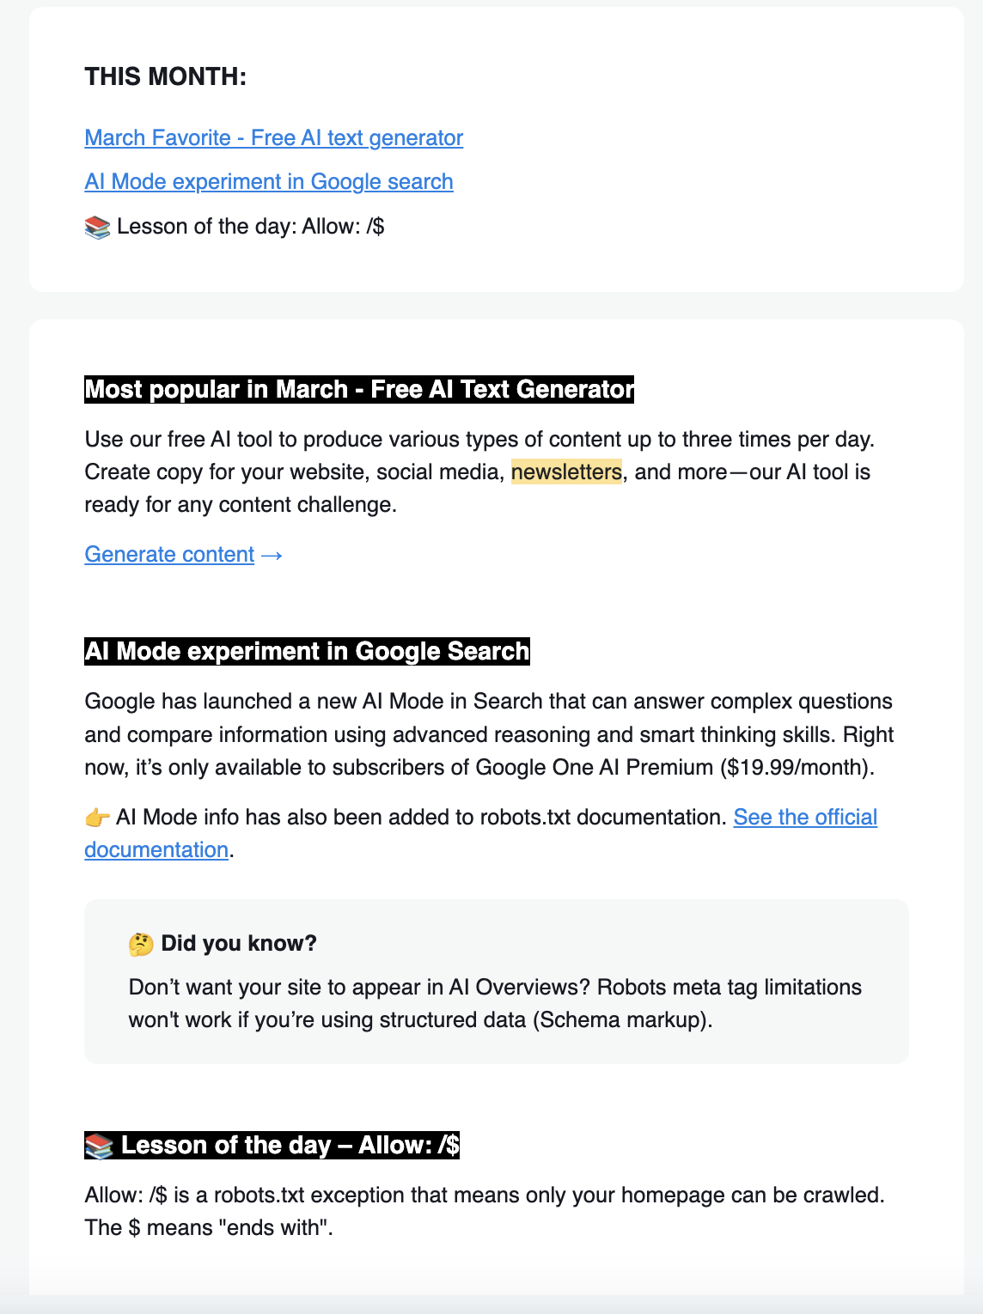The height and width of the screenshot is (1314, 983).
Task: Click the books emoji in the black Lesson heading
Action: pyautogui.click(x=99, y=1147)
